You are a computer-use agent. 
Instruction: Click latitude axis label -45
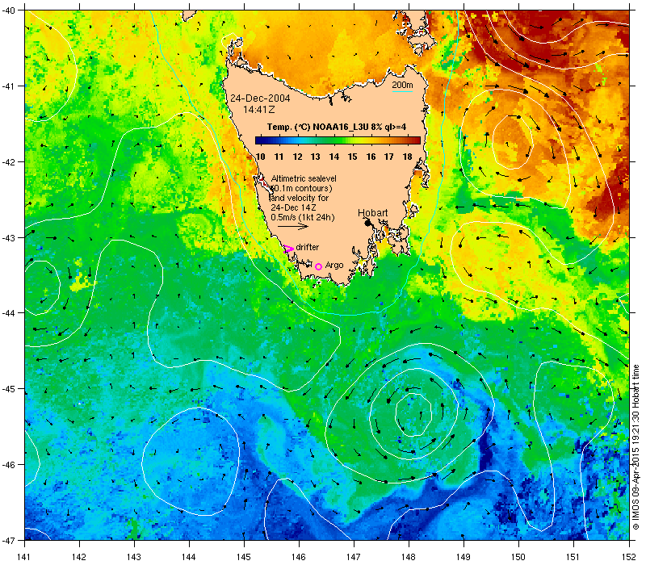point(8,389)
